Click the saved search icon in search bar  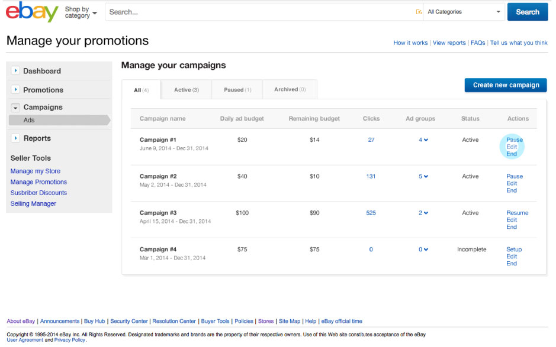pos(419,12)
